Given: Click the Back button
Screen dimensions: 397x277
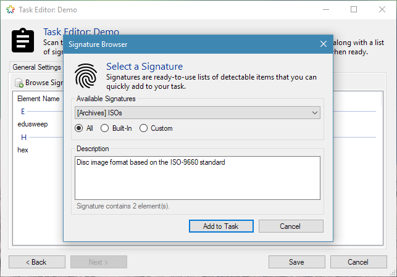Looking at the screenshot, I should pos(37,262).
